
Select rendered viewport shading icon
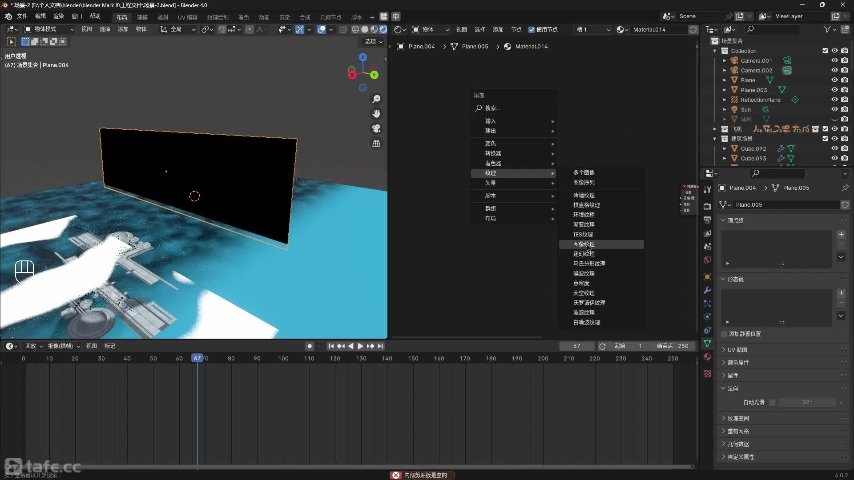click(x=383, y=29)
